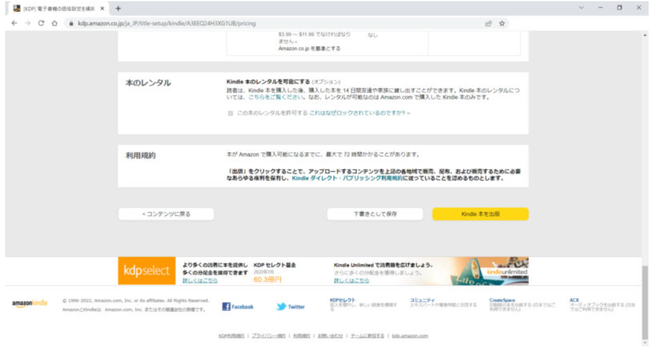657x354 pixels.
Task: Open the 'こちらをご覧ください' lending link
Action: coord(275,97)
